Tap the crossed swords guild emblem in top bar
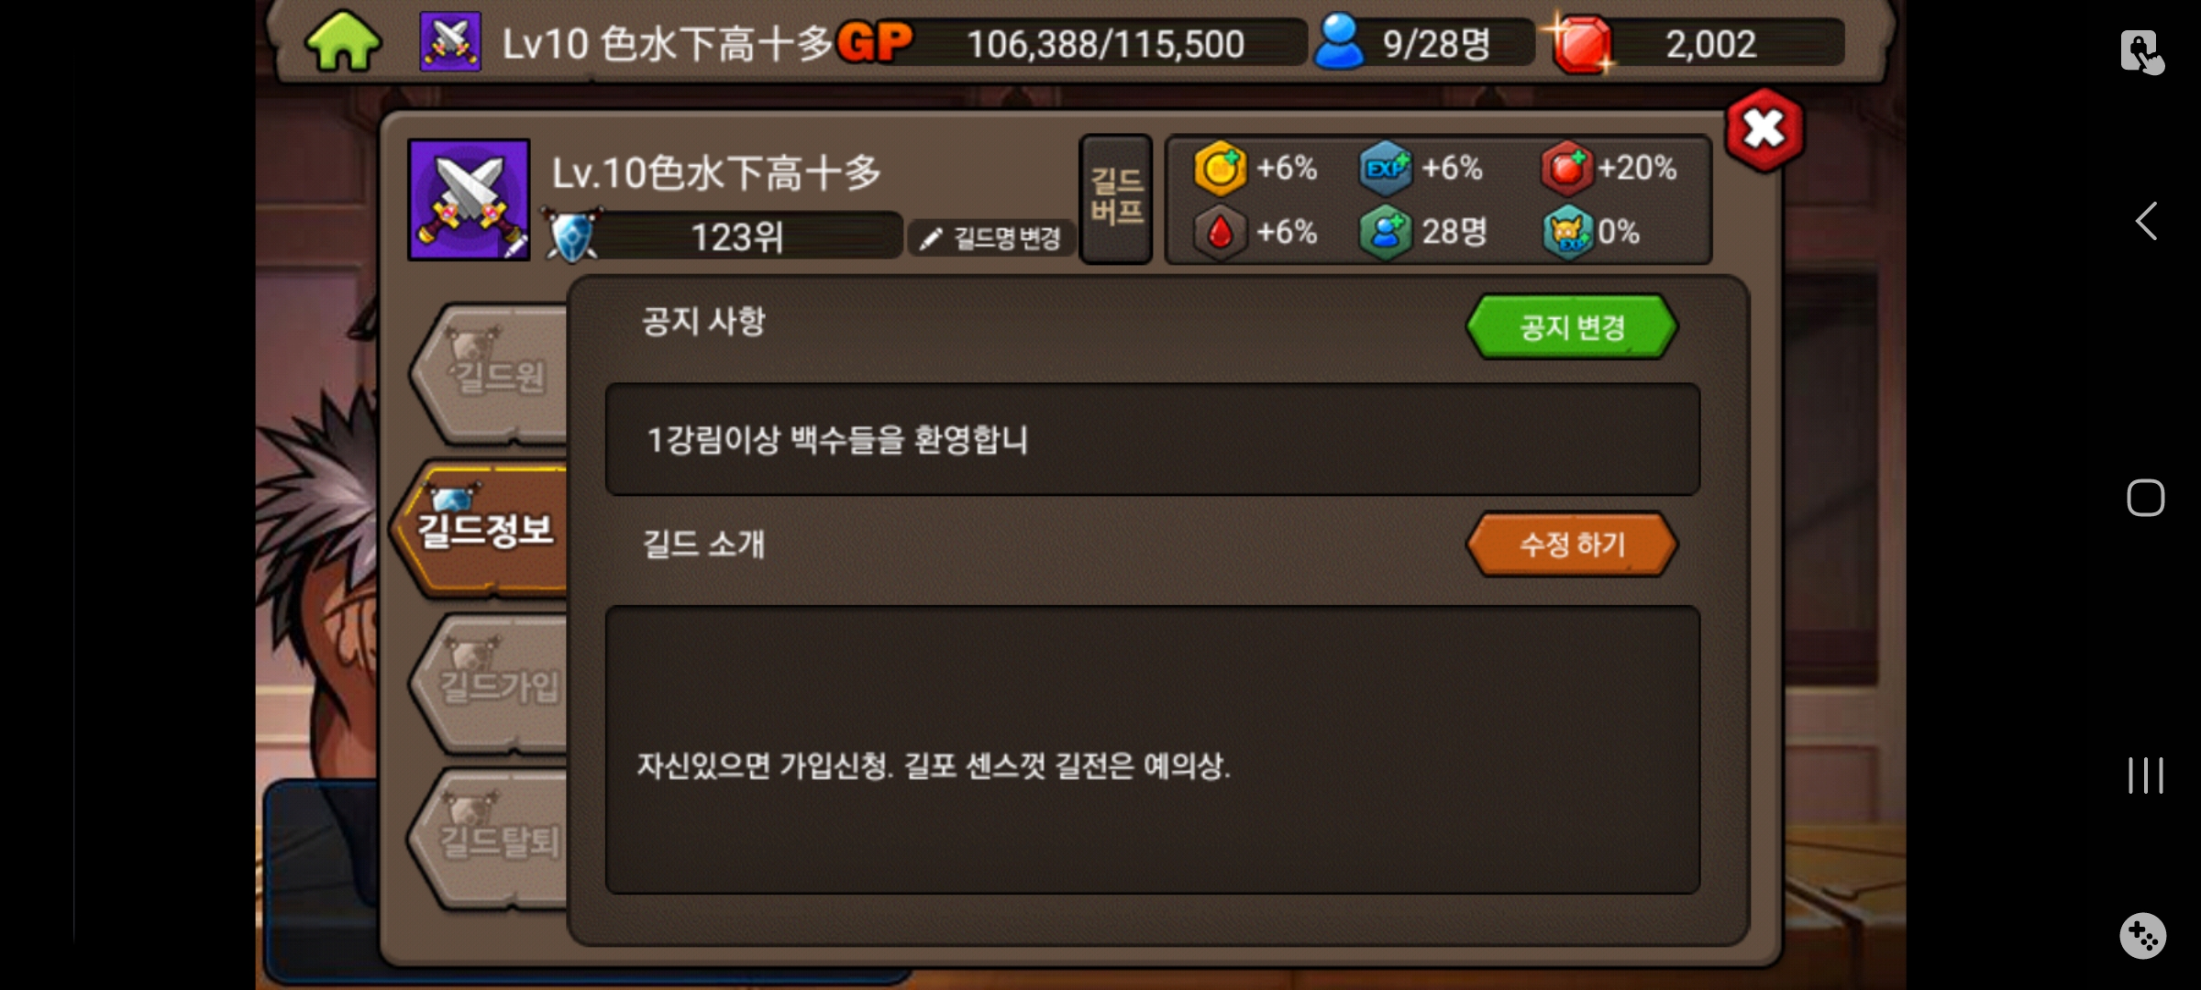The image size is (2201, 990). [x=450, y=42]
